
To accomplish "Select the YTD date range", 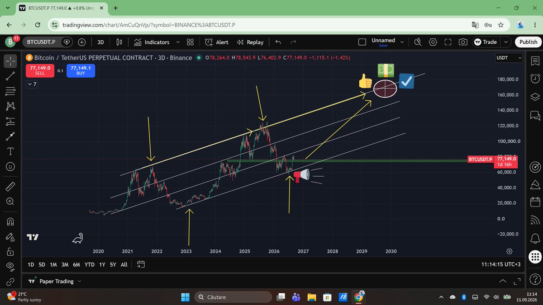I will tap(90, 264).
